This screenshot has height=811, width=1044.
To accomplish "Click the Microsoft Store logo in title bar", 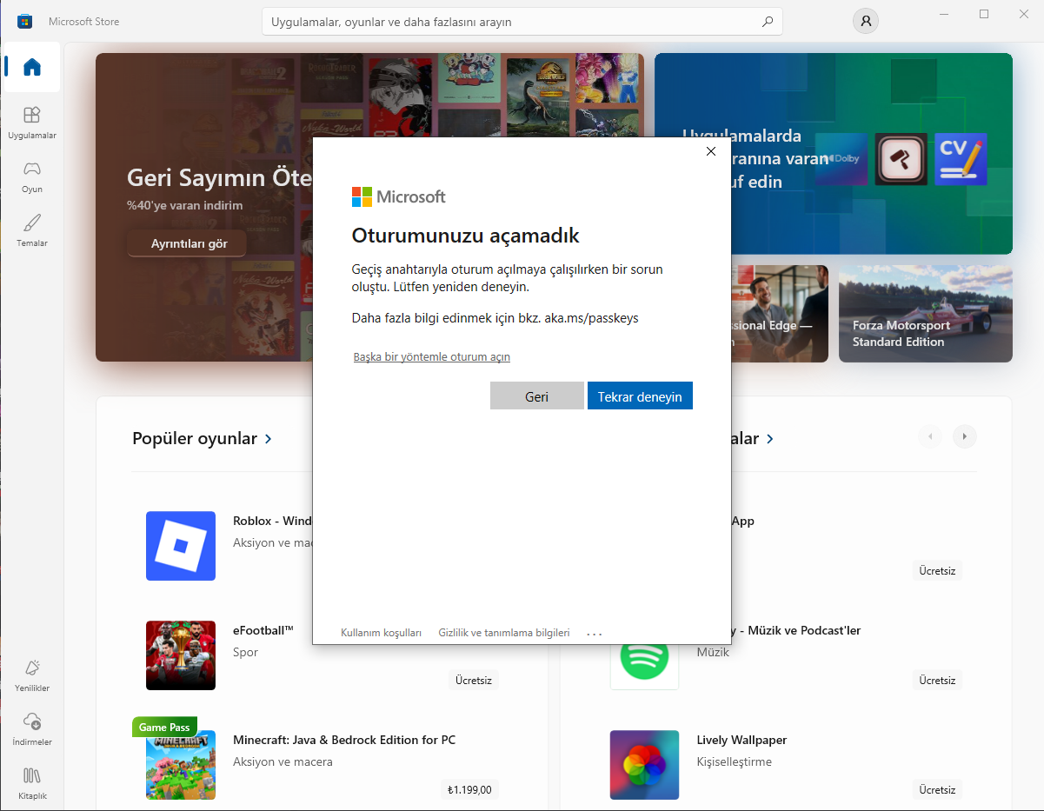I will pyautogui.click(x=24, y=21).
